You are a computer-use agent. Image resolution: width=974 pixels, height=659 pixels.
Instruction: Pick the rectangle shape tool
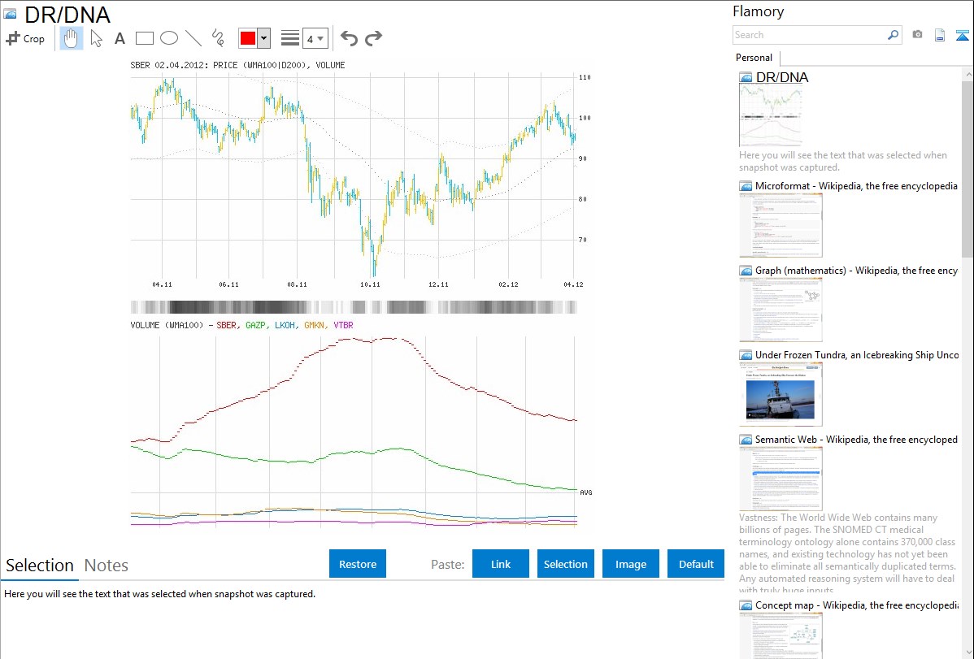pyautogui.click(x=145, y=38)
